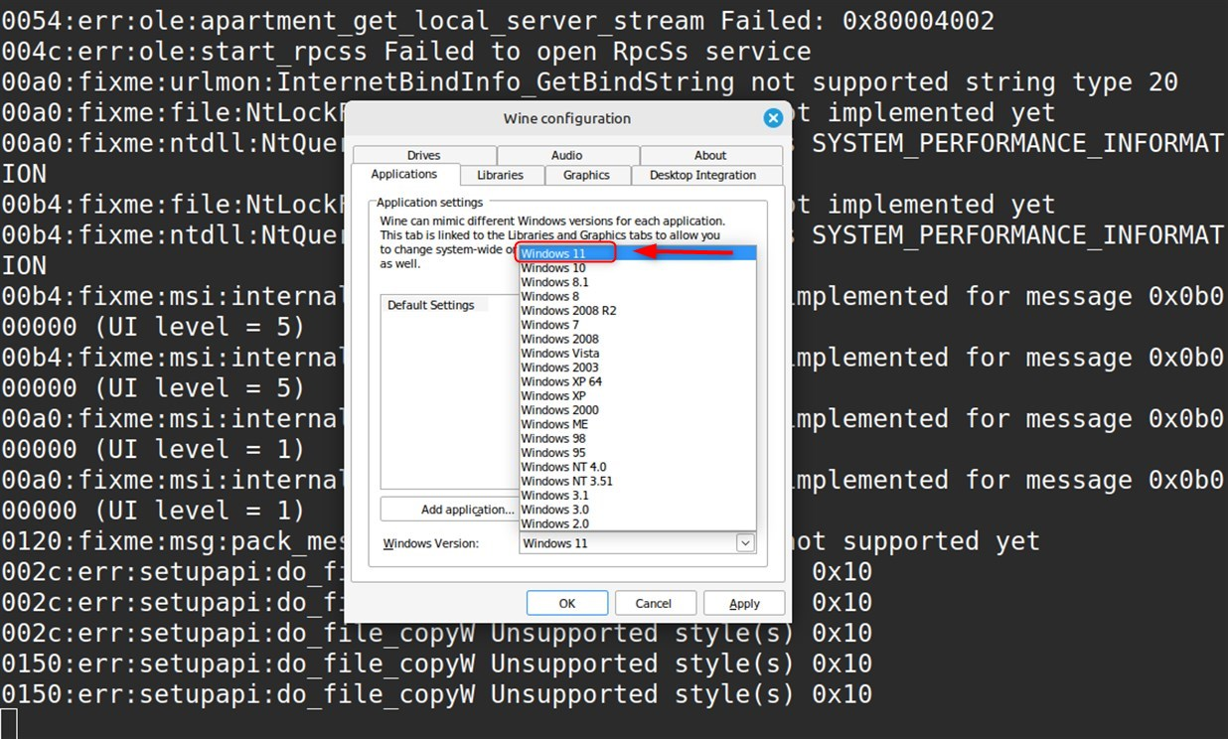Confirm with the OK button
The width and height of the screenshot is (1228, 739).
567,603
